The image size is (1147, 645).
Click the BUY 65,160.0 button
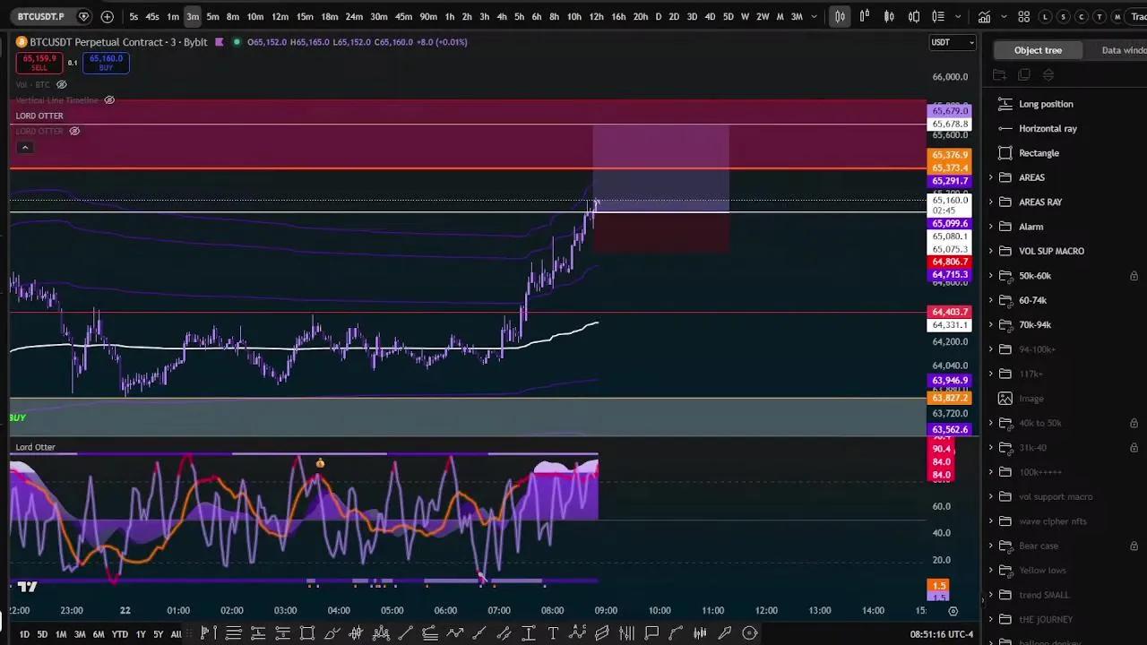click(x=106, y=63)
